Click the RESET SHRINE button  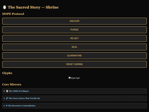tap(74, 64)
